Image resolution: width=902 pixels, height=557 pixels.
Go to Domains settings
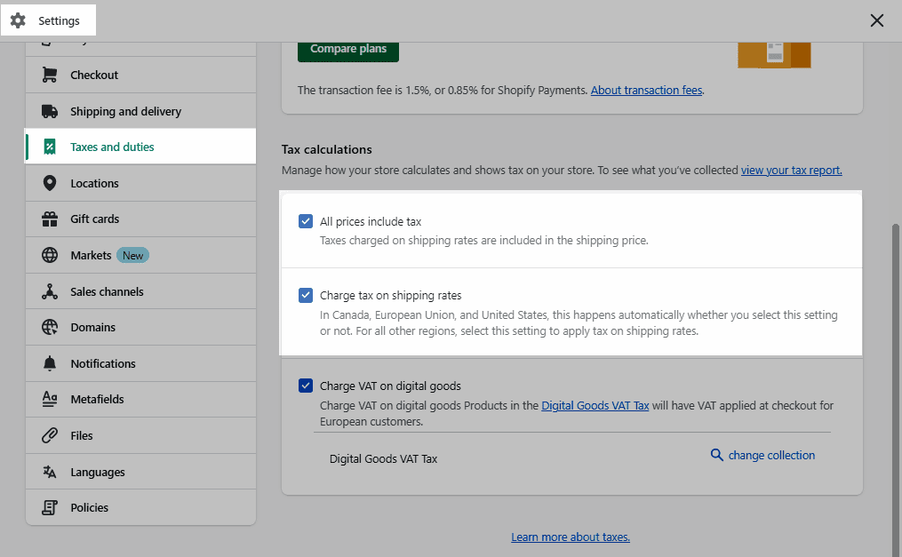(141, 327)
